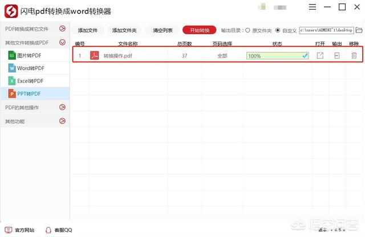Click the Excel转PDF green X icon
Image resolution: width=365 pixels, height=237 pixels.
pos(12,81)
